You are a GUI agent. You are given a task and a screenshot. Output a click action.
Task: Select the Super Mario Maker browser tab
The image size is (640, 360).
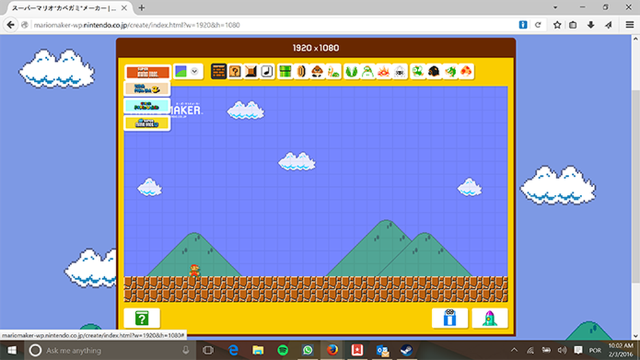pos(68,8)
